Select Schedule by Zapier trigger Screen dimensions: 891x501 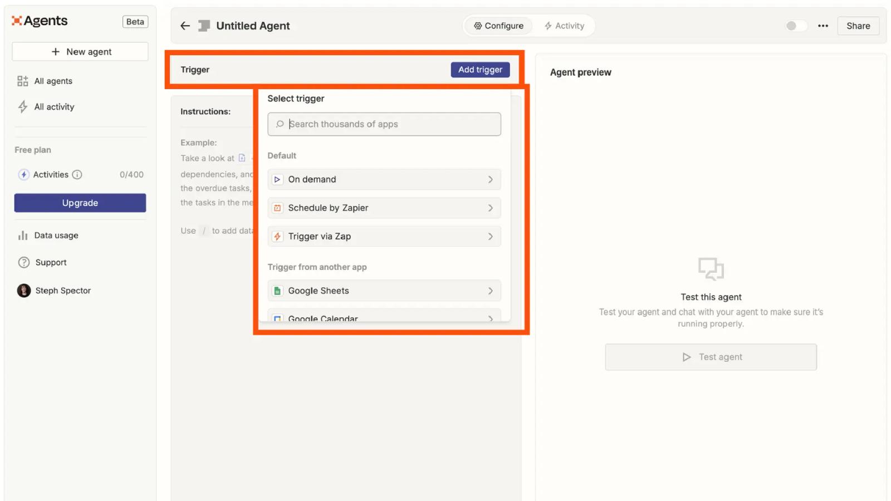[x=384, y=208]
